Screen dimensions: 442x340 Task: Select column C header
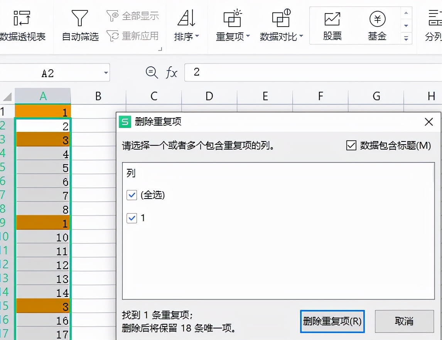(x=154, y=96)
